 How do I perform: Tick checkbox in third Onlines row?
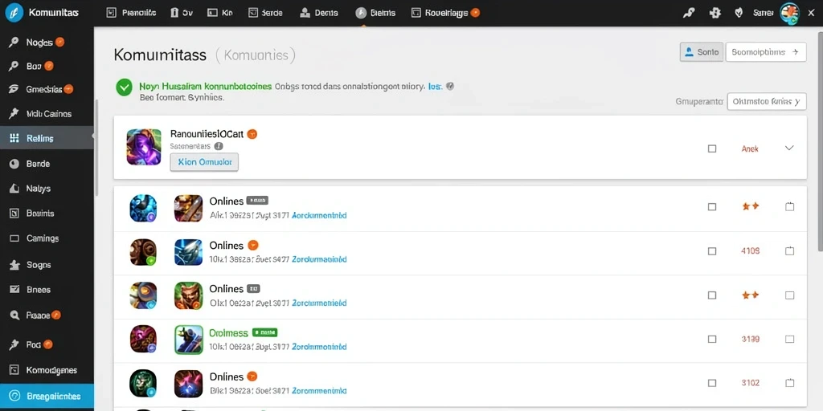pos(712,295)
